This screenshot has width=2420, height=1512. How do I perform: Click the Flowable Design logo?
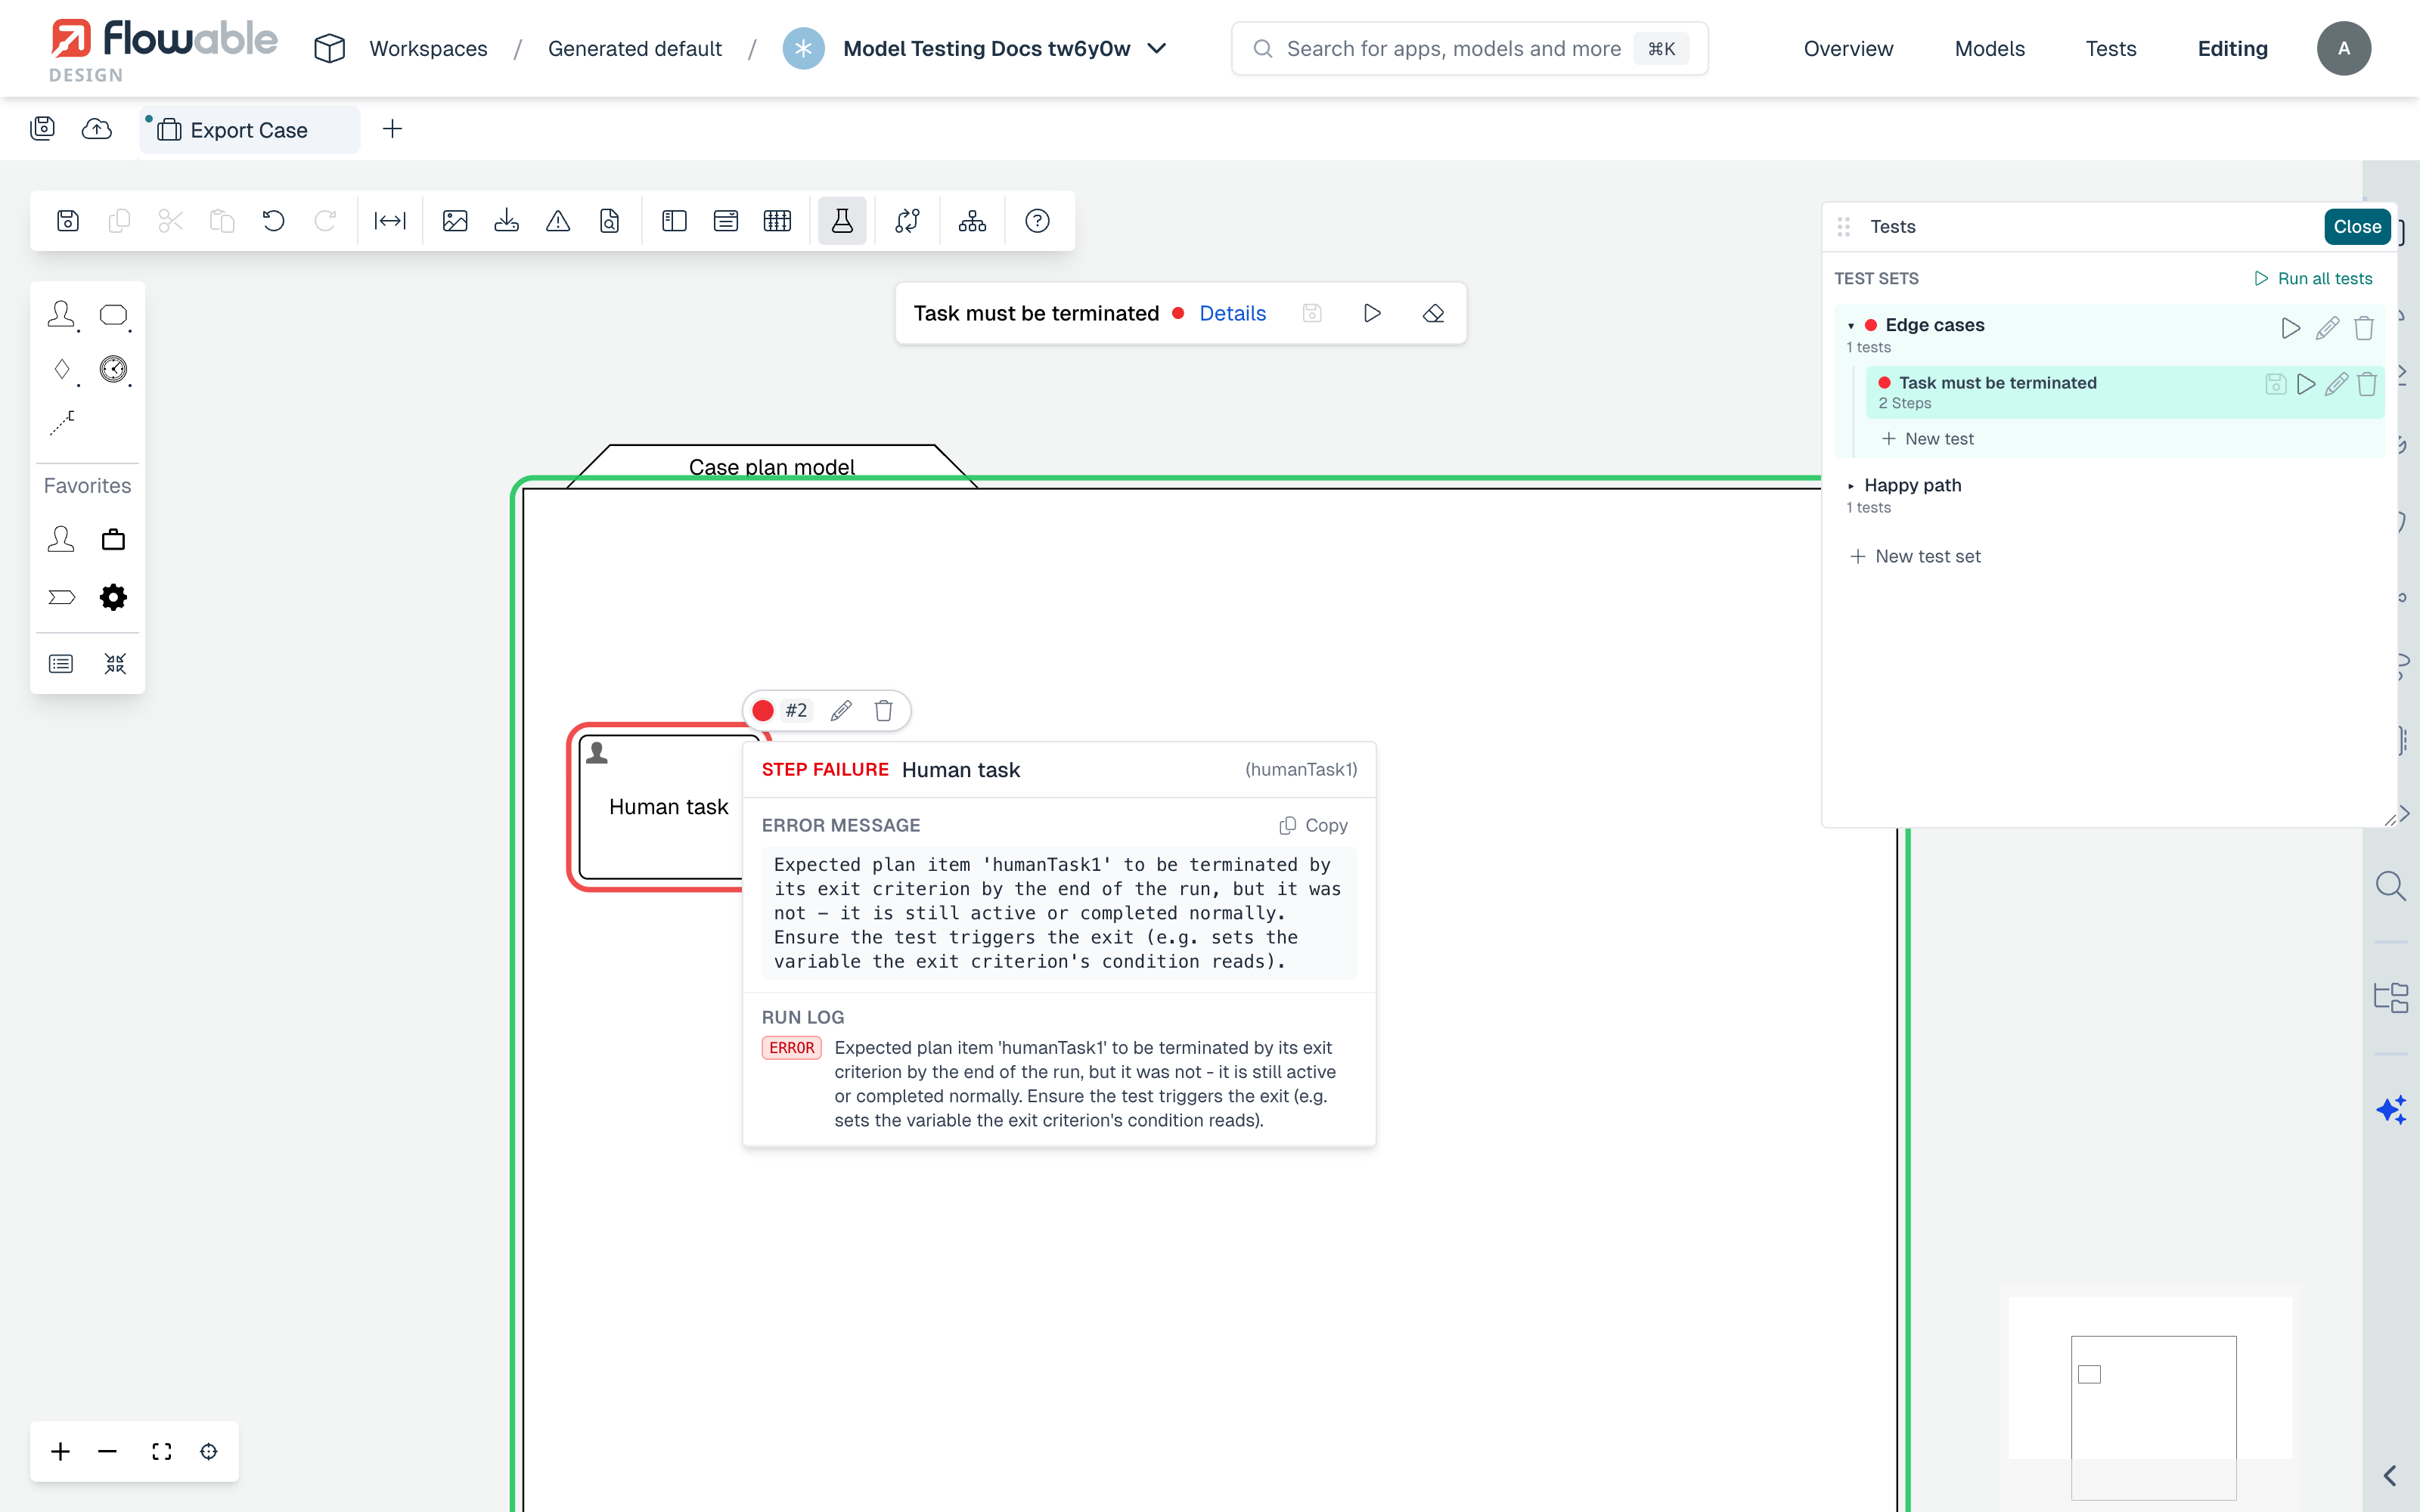(164, 49)
